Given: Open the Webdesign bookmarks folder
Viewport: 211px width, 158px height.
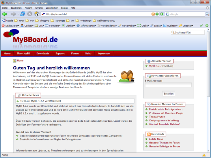Looking at the screenshot, I should click(84, 20).
